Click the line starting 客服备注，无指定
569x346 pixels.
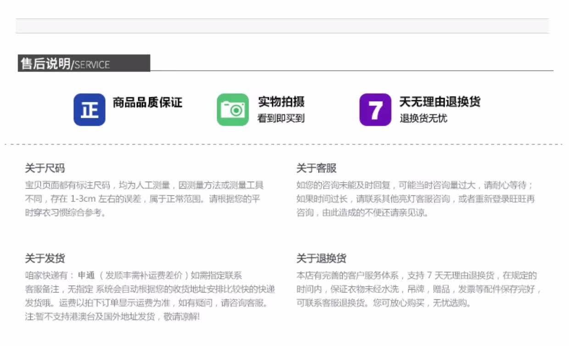(x=150, y=289)
